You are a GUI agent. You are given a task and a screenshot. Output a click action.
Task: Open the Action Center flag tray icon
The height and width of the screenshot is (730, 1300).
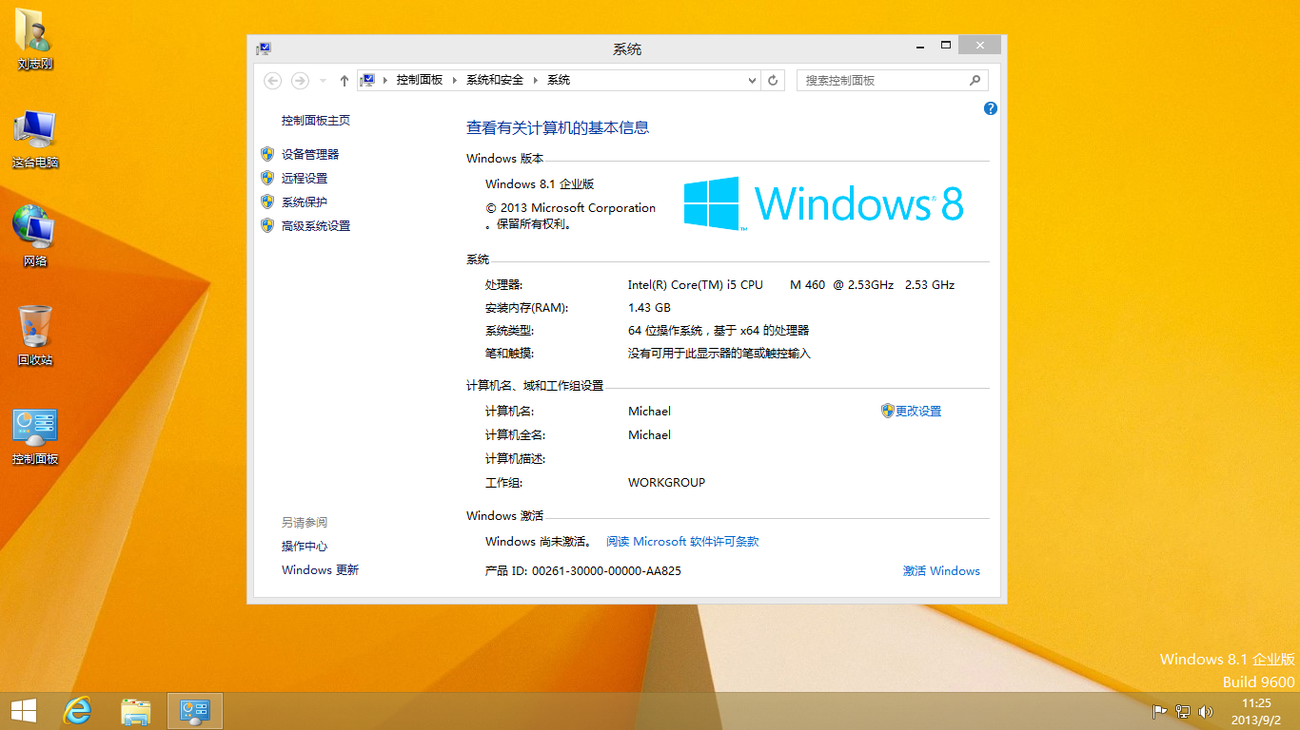click(1160, 711)
